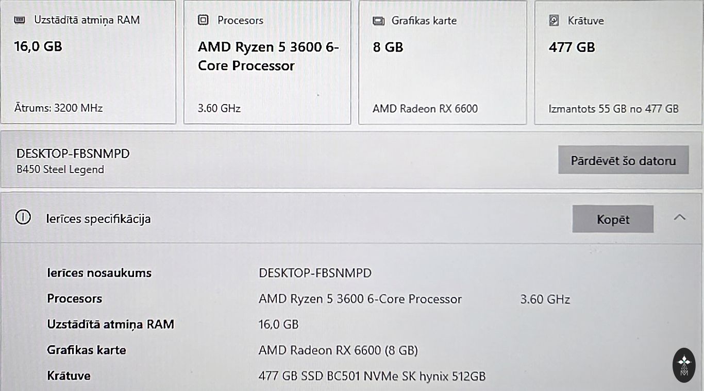The image size is (704, 391).
Task: Click the AMD Radeon RX 6600 (8 GB) value
Action: click(x=338, y=350)
